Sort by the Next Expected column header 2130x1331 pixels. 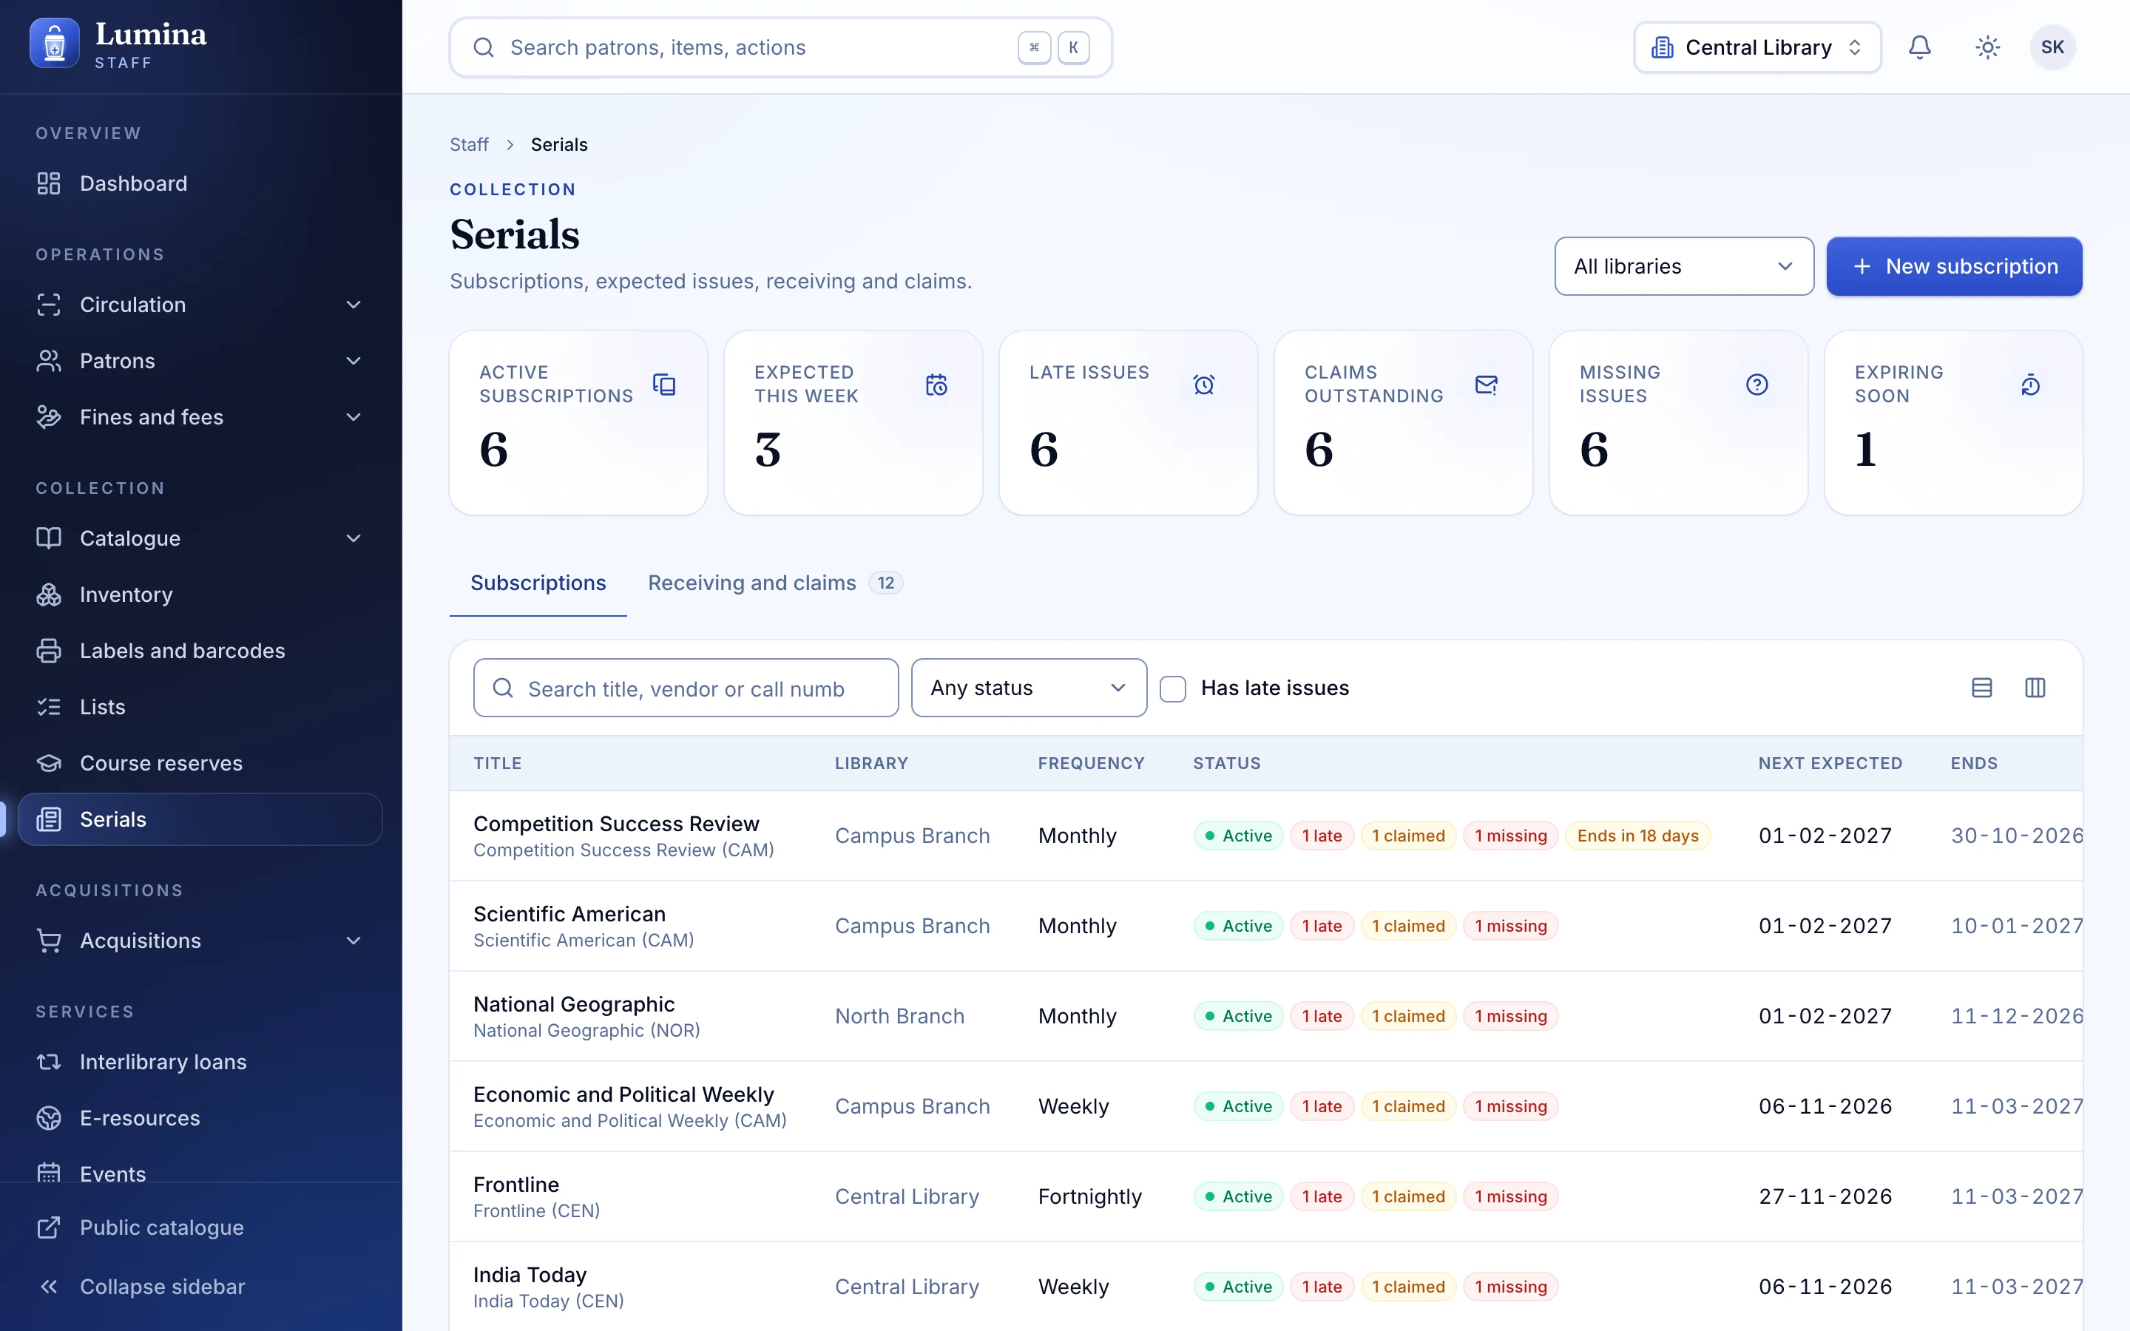1830,763
